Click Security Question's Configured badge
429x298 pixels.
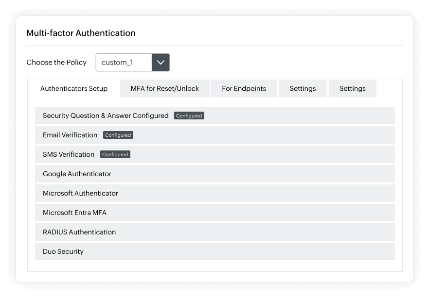(x=189, y=116)
